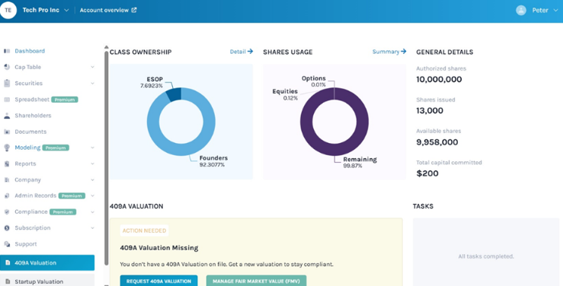The width and height of the screenshot is (563, 286).
Task: Click the ESOP 7.6923% chart label
Action: [x=152, y=82]
